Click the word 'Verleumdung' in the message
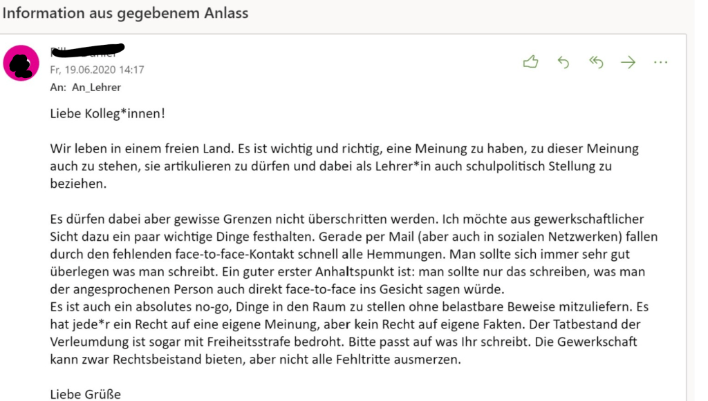708x401 pixels. [x=86, y=342]
